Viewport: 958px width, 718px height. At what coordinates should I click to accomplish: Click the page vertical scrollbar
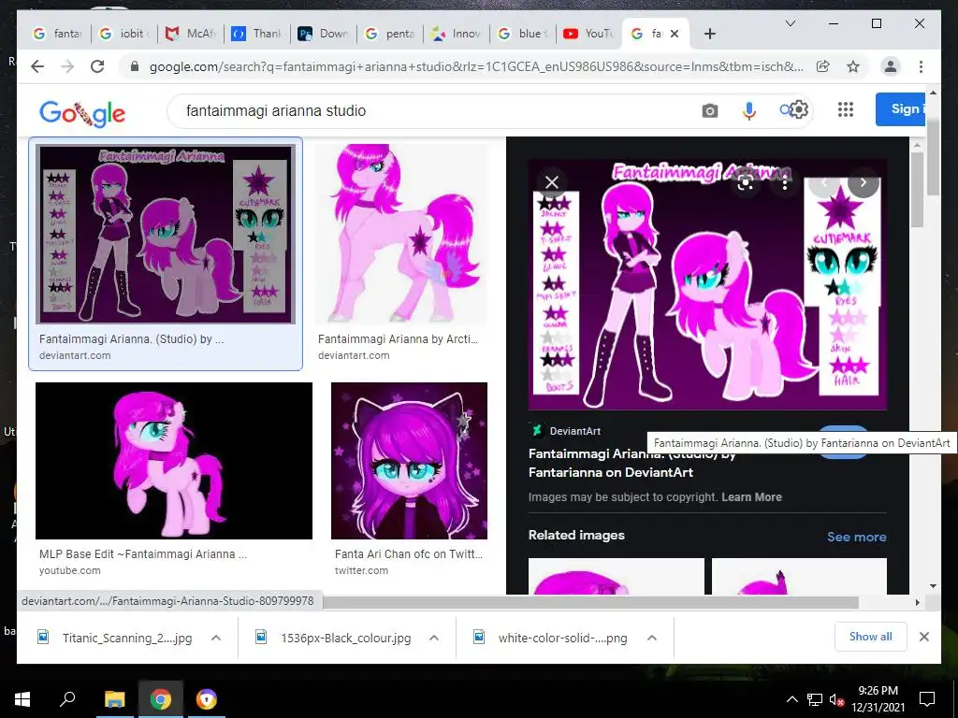click(x=933, y=159)
